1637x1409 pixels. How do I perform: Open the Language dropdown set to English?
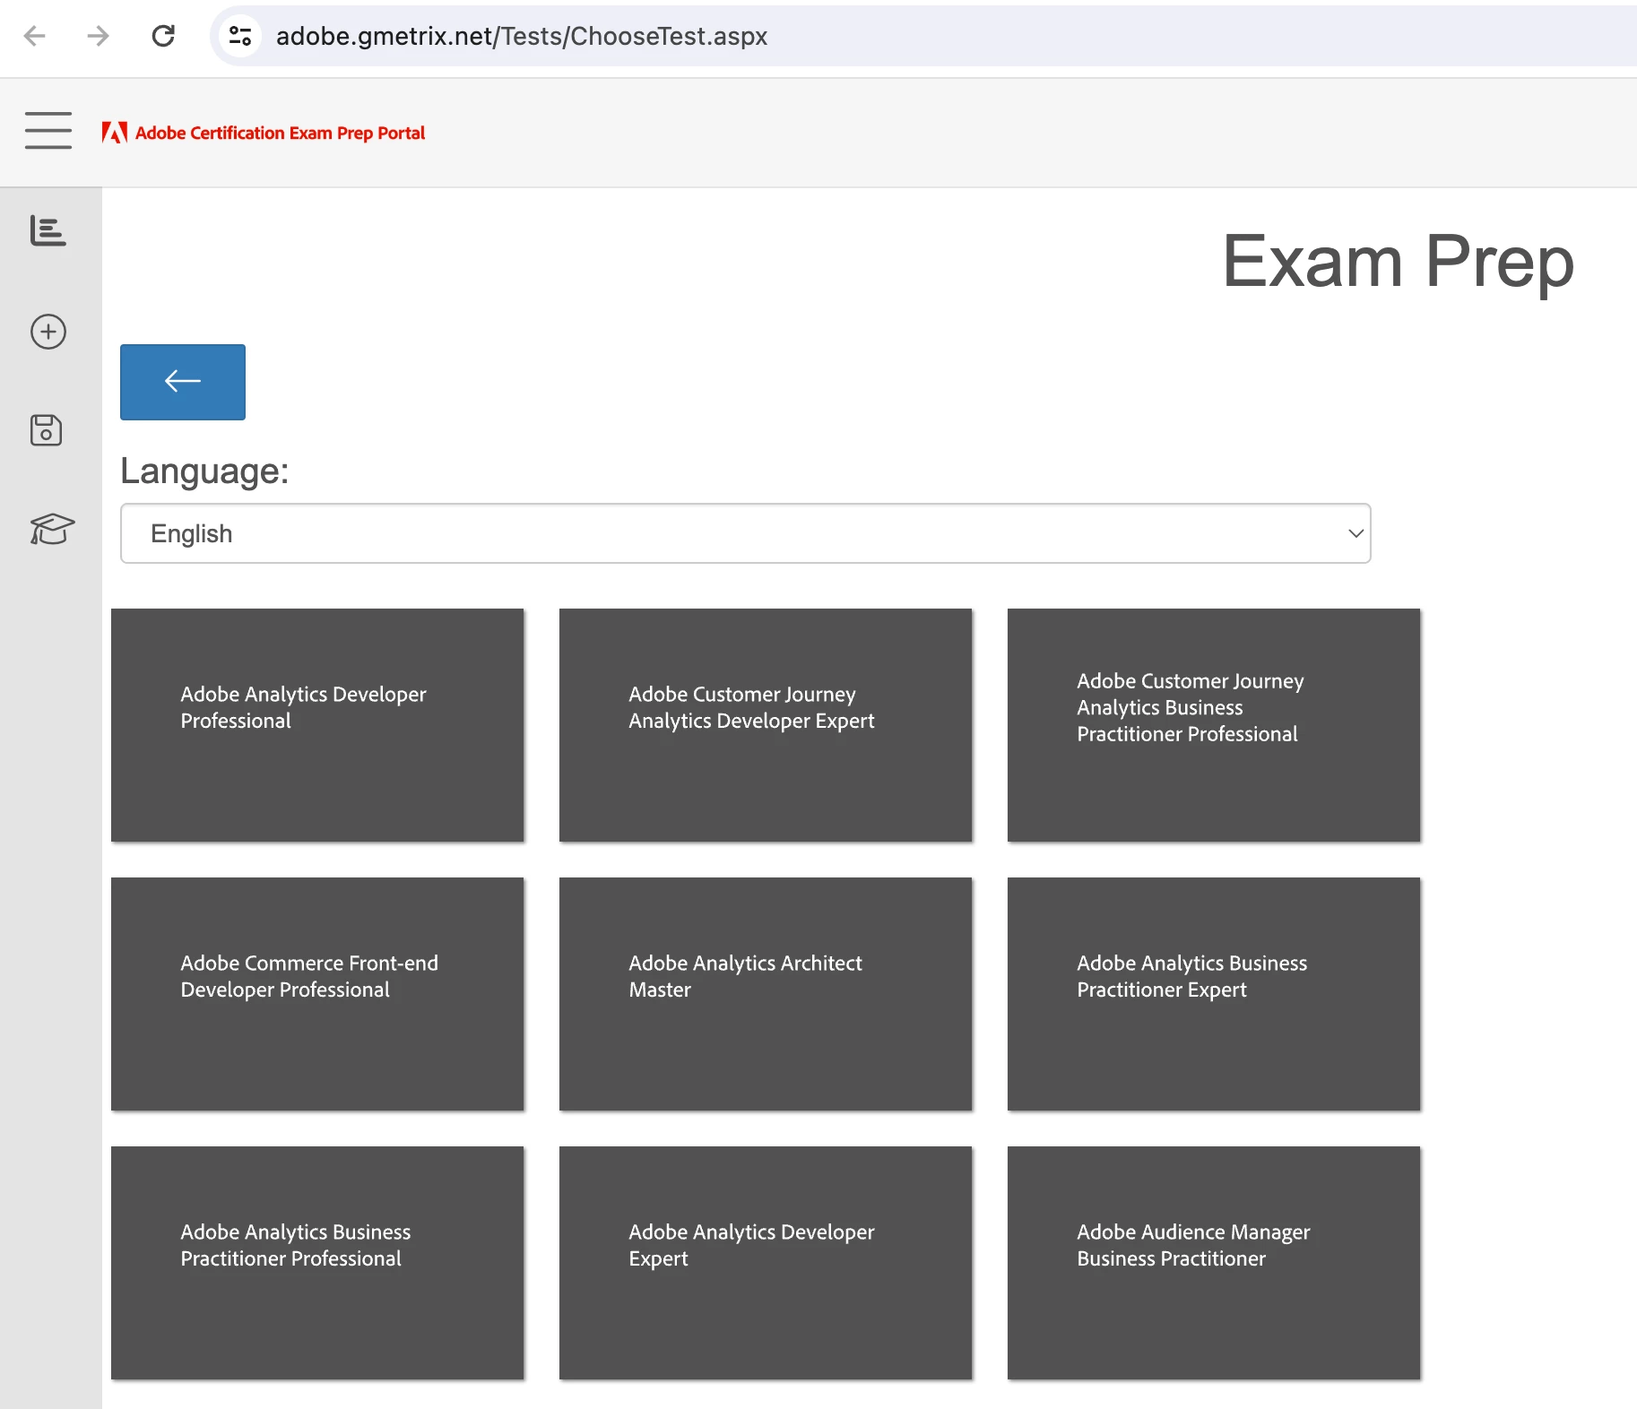pyautogui.click(x=746, y=533)
